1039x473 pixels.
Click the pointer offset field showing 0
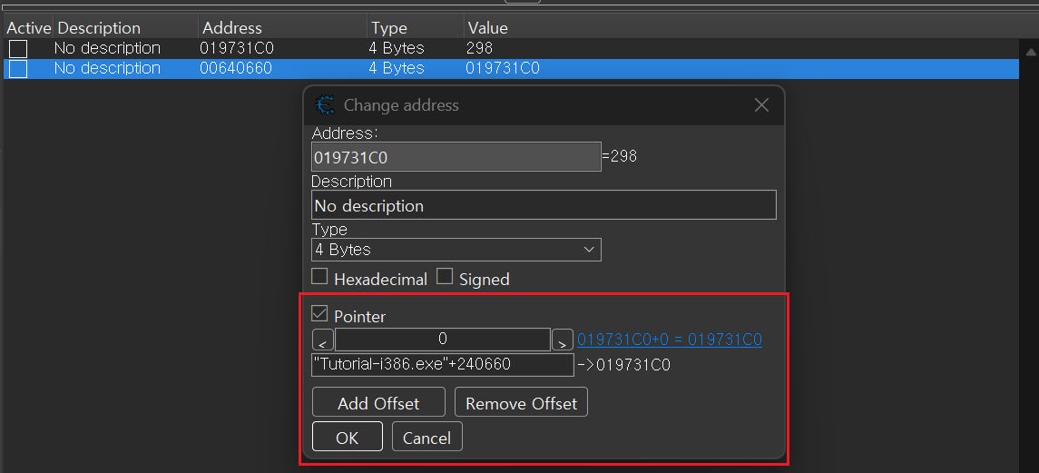(x=442, y=340)
